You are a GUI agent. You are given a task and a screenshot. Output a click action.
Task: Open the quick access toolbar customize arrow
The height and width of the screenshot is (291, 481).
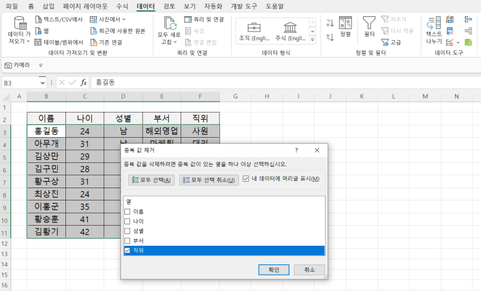41,65
